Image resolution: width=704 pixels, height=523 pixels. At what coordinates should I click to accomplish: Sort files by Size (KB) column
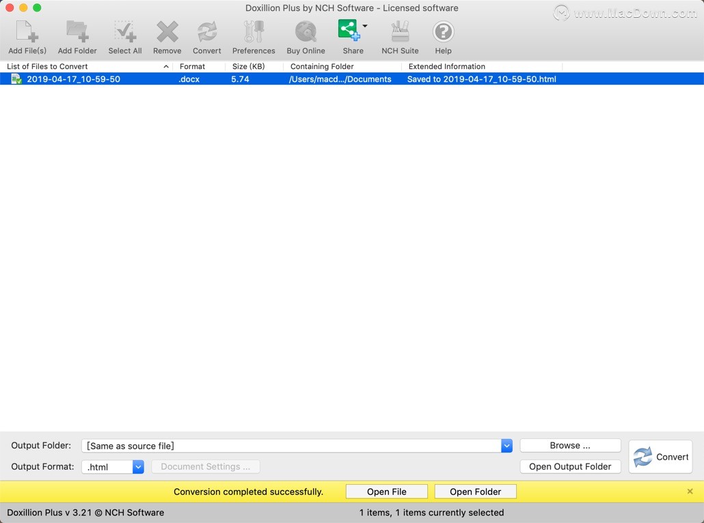[254, 66]
